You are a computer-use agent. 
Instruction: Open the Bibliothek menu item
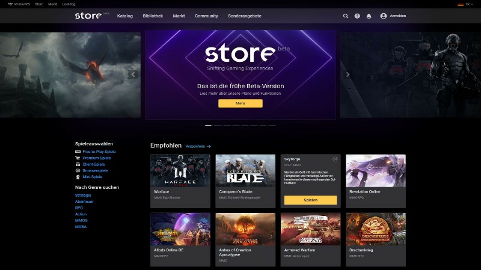click(x=153, y=16)
